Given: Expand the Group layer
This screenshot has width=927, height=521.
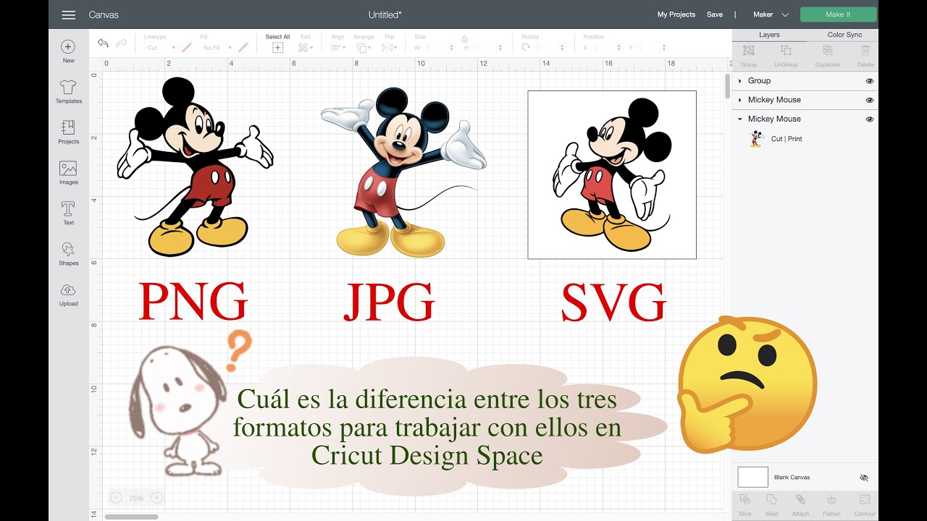Looking at the screenshot, I should click(740, 81).
